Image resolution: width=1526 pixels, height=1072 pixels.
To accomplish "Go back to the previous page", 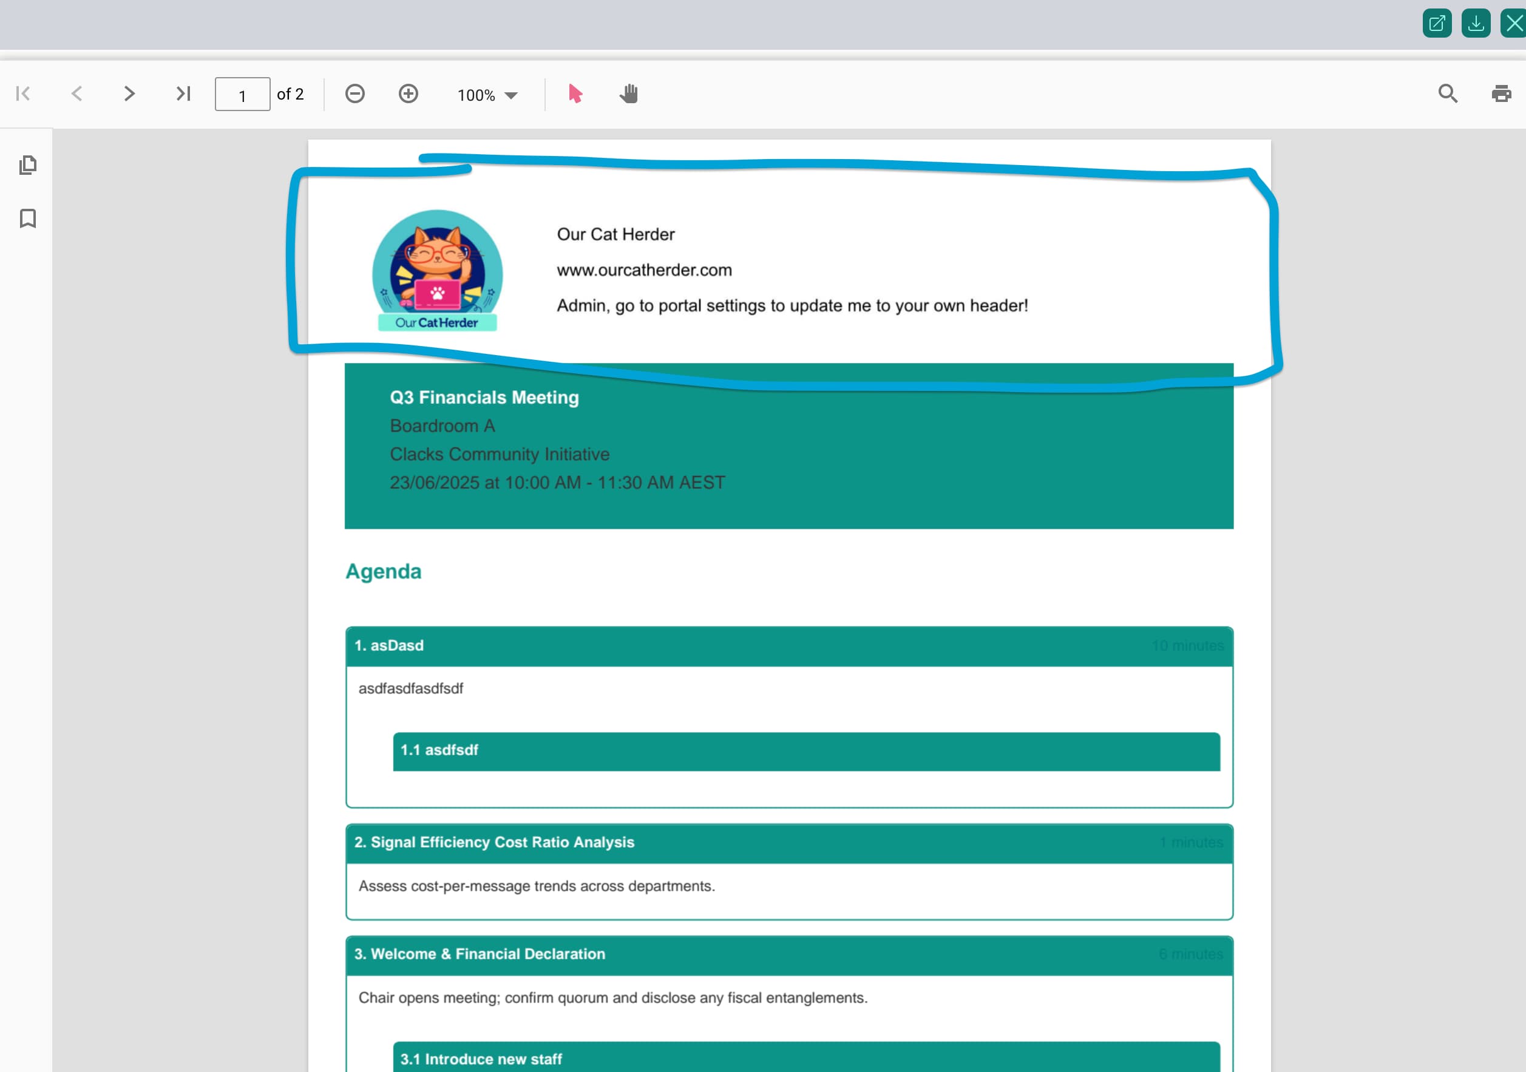I will point(76,93).
